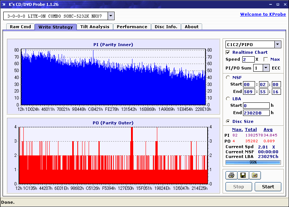
Task: Click the floppy disk save icon
Action: click(x=243, y=176)
